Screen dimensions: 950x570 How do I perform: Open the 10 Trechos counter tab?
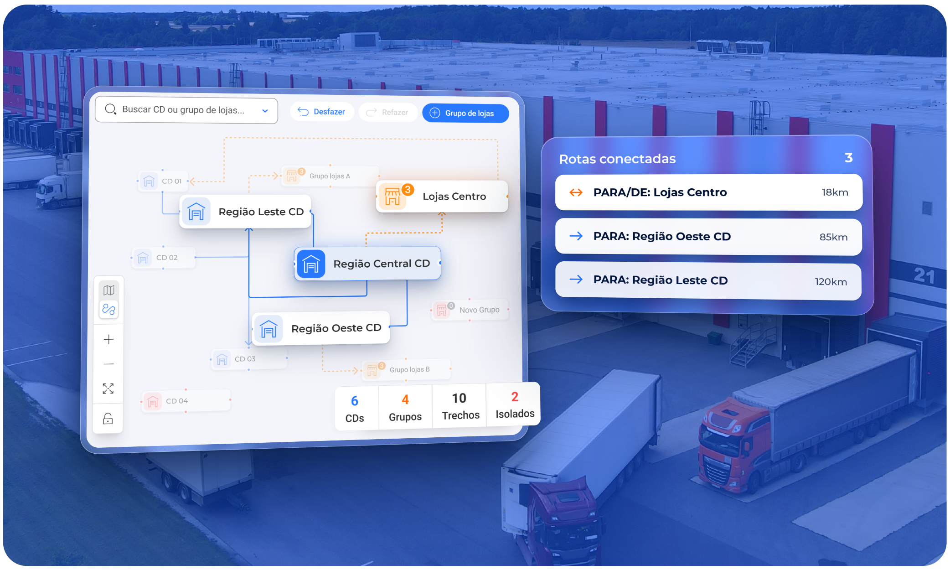tap(460, 406)
